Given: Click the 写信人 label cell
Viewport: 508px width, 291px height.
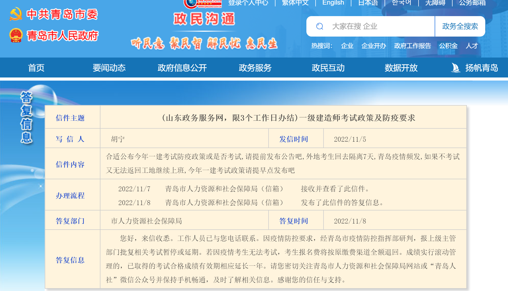Looking at the screenshot, I should tap(73, 138).
